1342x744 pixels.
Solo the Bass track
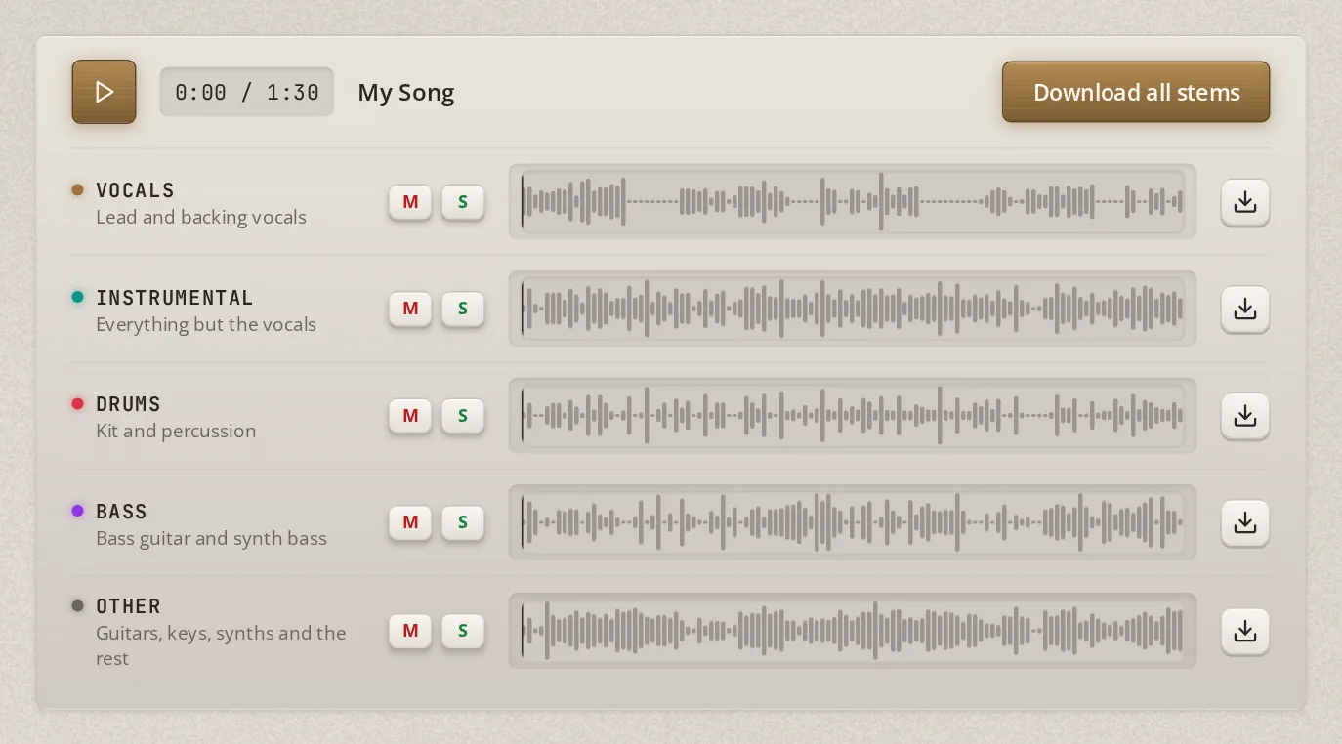click(463, 522)
